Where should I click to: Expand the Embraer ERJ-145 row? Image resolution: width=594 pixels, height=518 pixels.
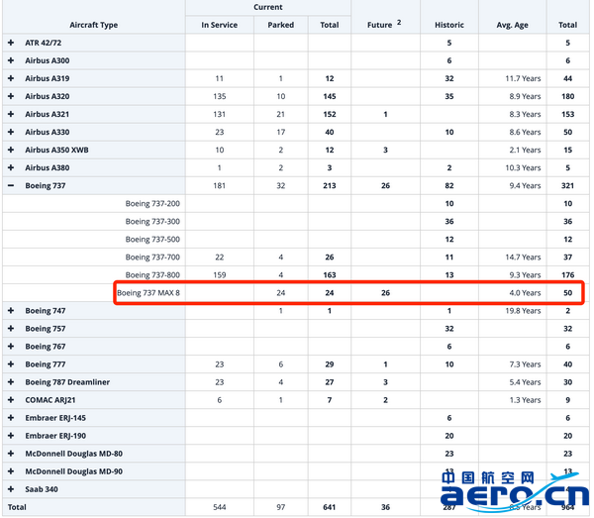(x=11, y=417)
